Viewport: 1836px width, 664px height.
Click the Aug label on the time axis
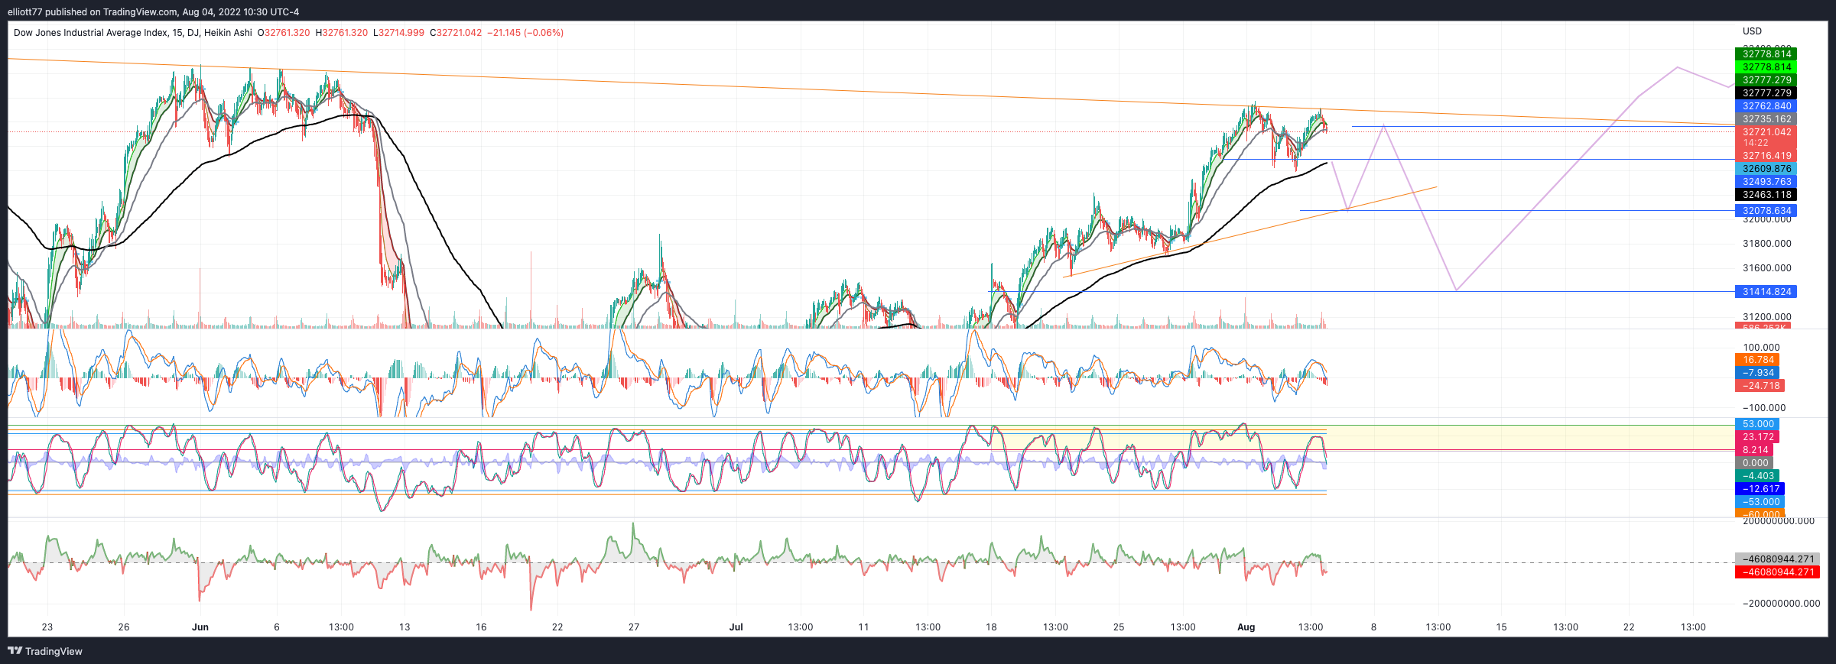[1246, 627]
